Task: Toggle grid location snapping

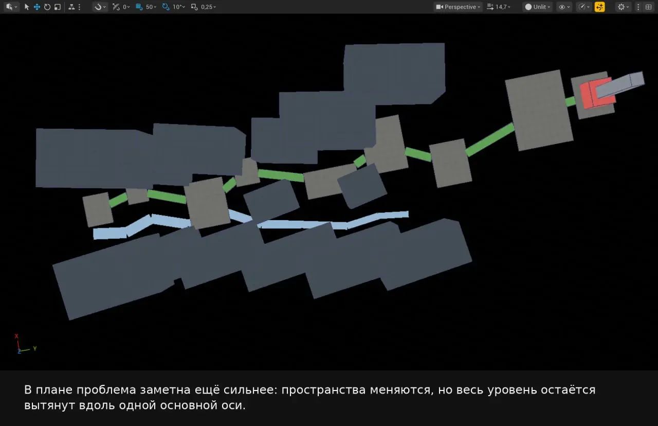Action: click(x=139, y=7)
